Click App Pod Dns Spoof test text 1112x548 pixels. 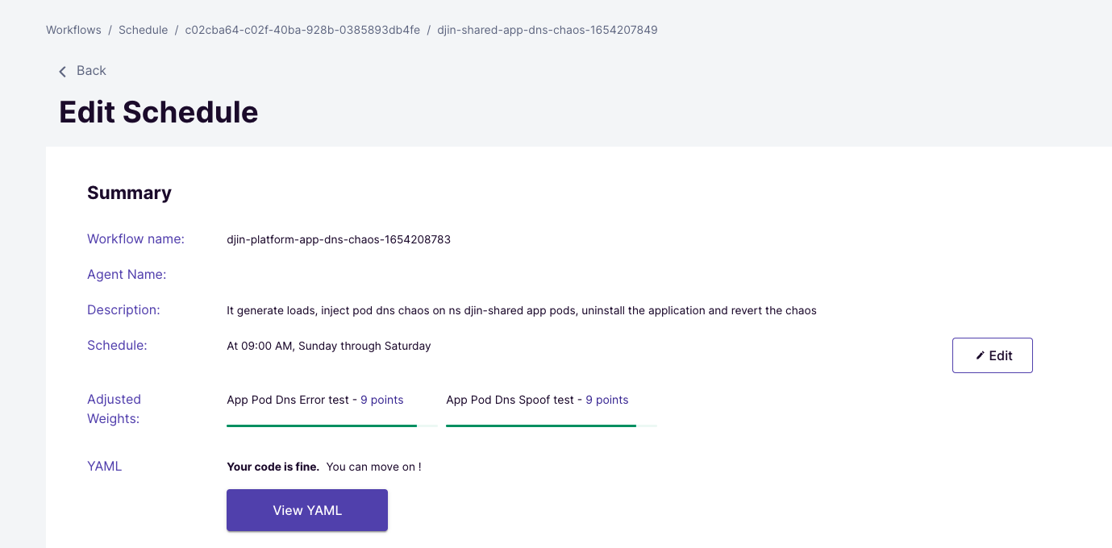click(x=510, y=400)
